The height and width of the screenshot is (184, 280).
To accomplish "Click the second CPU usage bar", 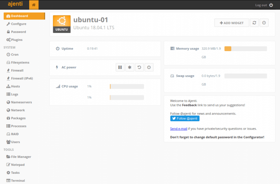I will (x=127, y=97).
